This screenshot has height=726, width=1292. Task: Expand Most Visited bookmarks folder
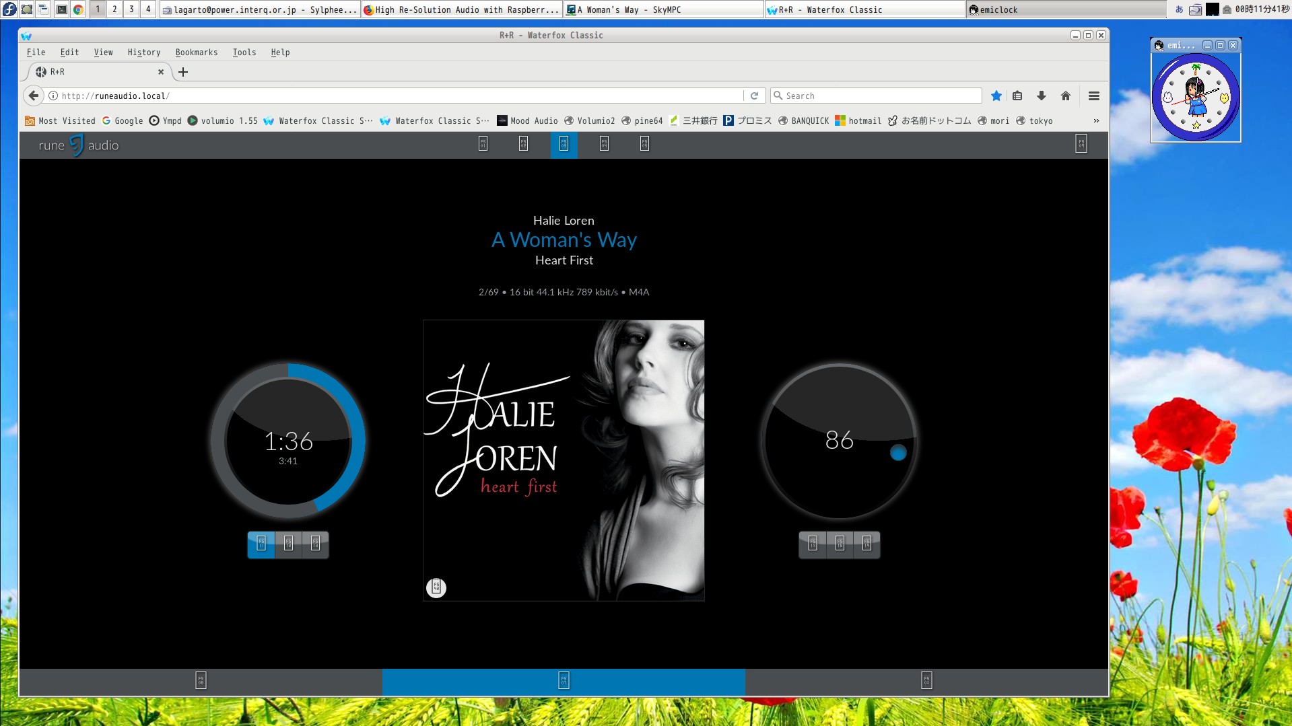tap(60, 121)
